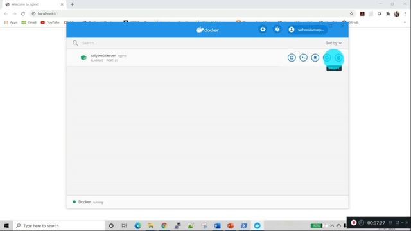The image size is (411, 231).
Task: Open the Chrome profile avatar
Action: pyautogui.click(x=397, y=14)
